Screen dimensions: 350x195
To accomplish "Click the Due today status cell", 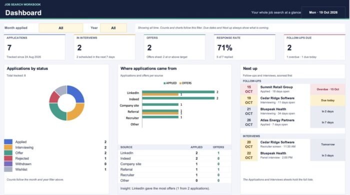I will 327,100.
